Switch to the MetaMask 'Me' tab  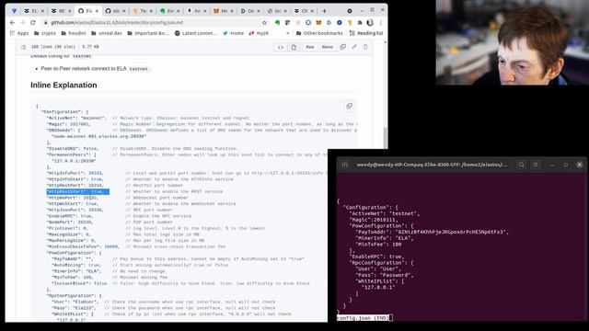(x=225, y=11)
